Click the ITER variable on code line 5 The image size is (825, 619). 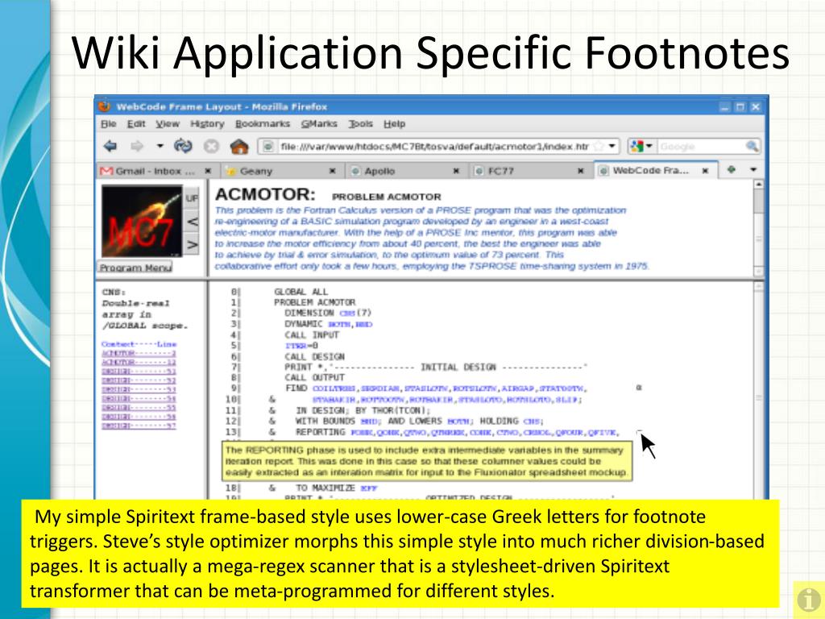[x=295, y=346]
